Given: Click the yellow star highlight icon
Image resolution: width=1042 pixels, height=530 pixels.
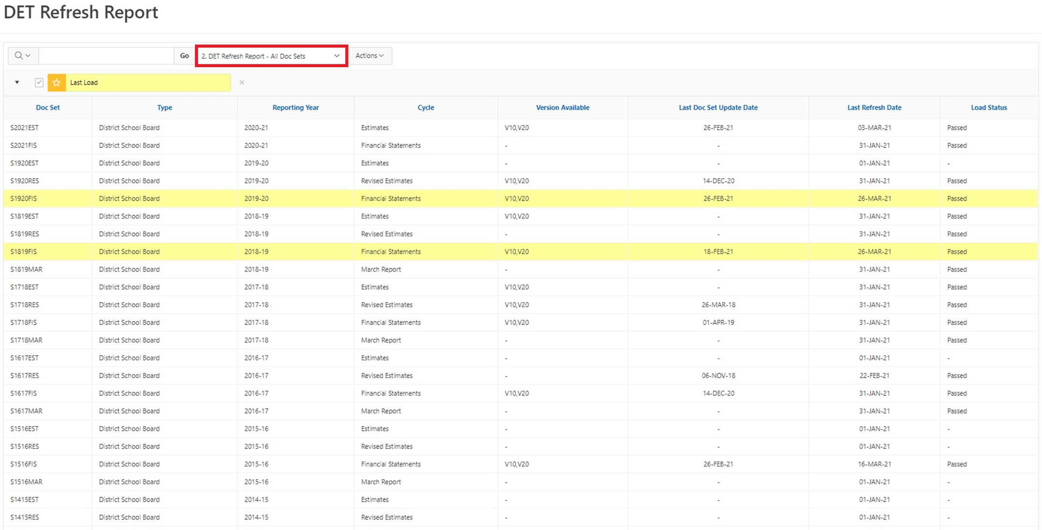Looking at the screenshot, I should (x=57, y=83).
